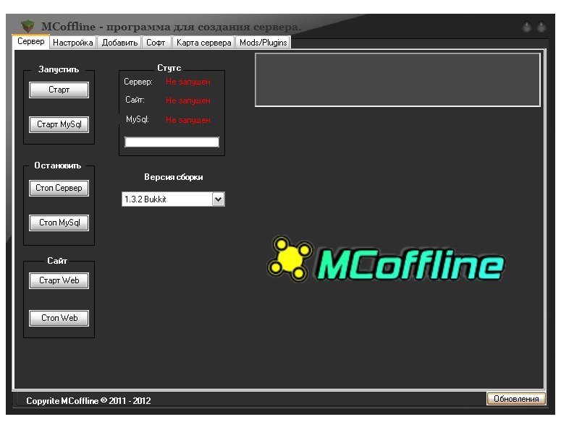Open the Карта сервера tab
Image resolution: width=561 pixels, height=422 pixels.
pyautogui.click(x=204, y=43)
